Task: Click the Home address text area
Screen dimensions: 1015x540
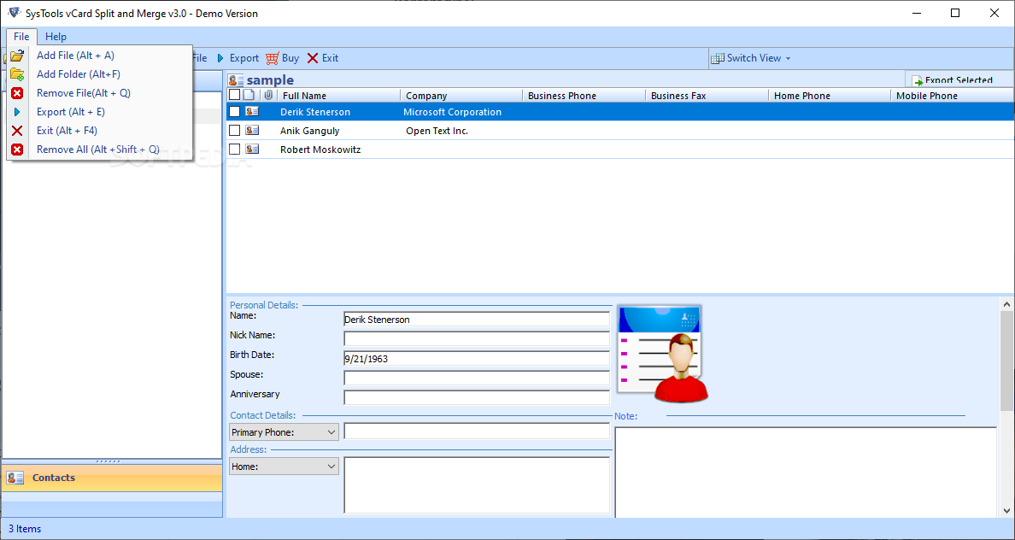Action: 477,485
